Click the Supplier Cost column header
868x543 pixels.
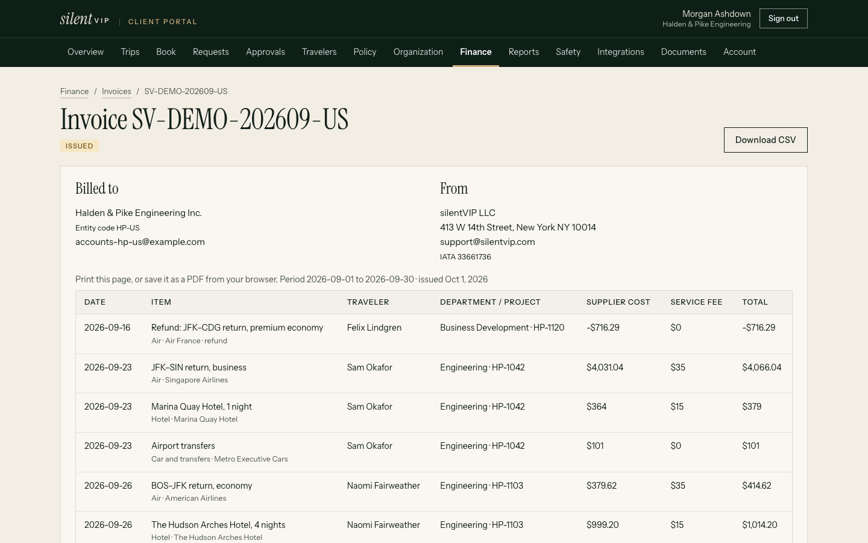point(618,302)
